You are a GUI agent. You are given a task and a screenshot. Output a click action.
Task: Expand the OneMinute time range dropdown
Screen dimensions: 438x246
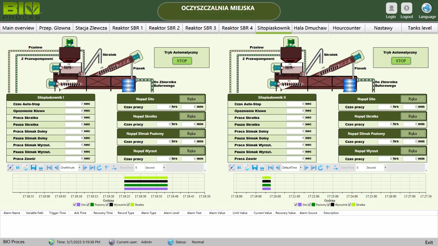pos(79,168)
